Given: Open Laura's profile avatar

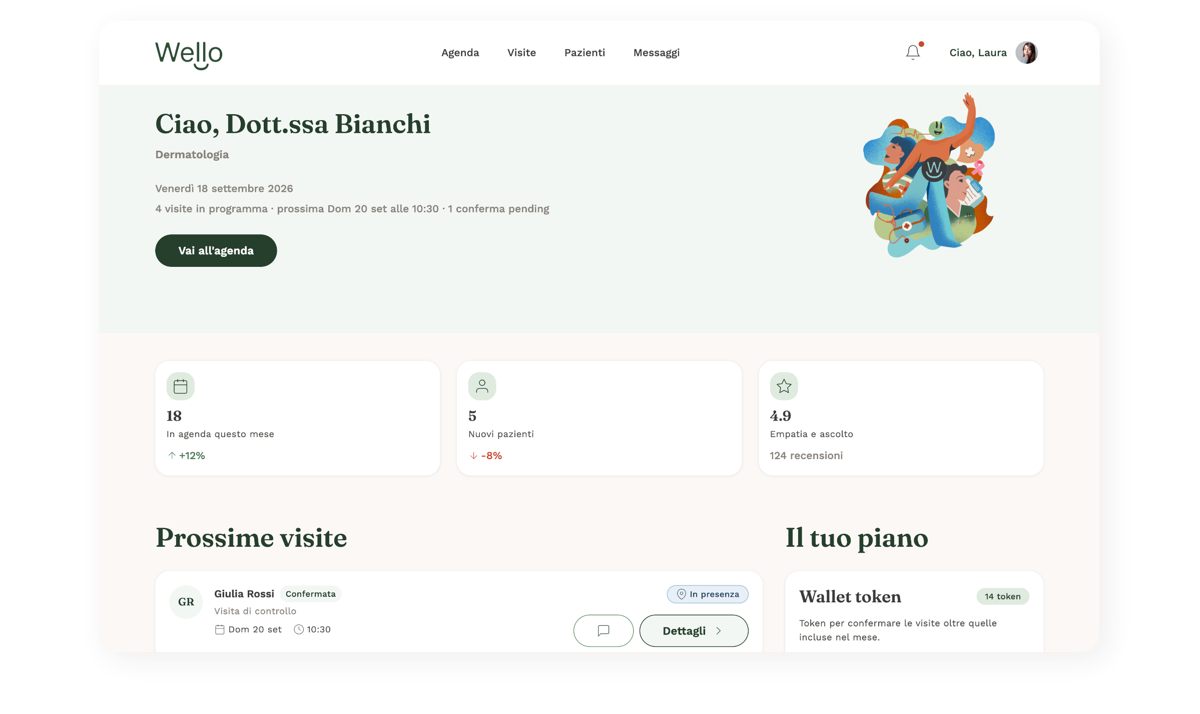Looking at the screenshot, I should click(x=1026, y=53).
